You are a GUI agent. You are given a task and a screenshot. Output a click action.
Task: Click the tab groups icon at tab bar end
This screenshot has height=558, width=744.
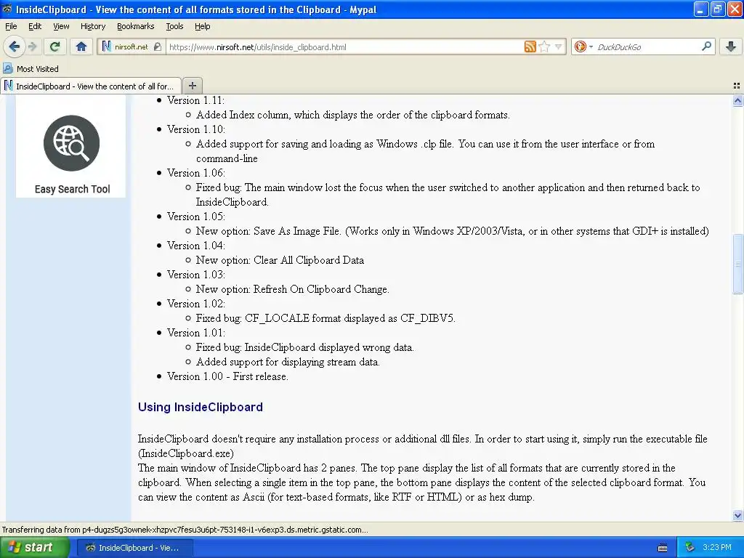(737, 86)
